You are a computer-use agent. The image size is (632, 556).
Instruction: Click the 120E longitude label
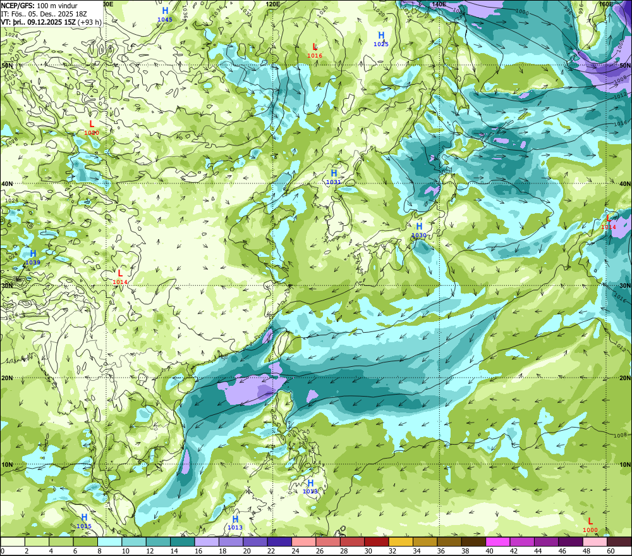click(273, 4)
